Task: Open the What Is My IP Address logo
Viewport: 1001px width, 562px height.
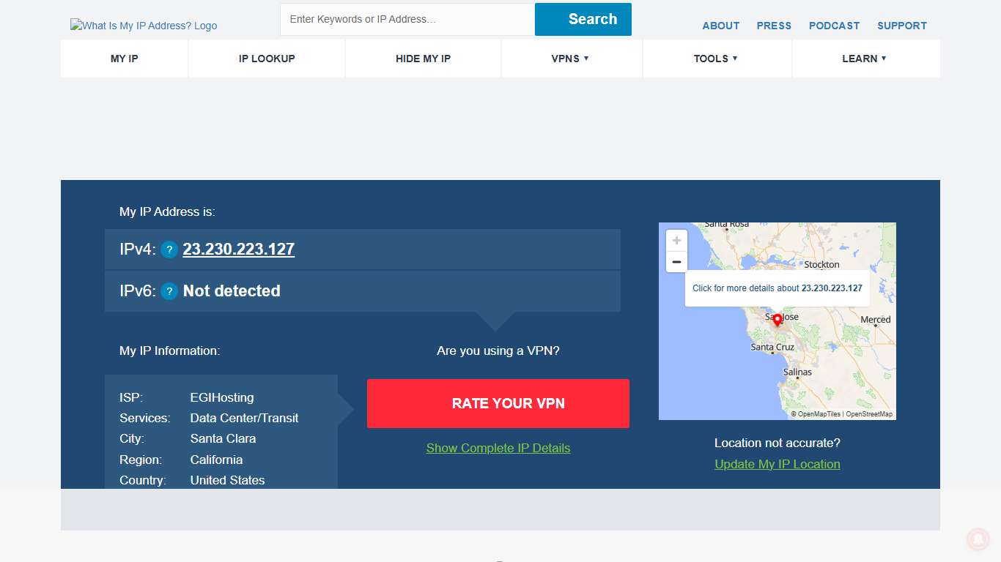Action: click(143, 25)
